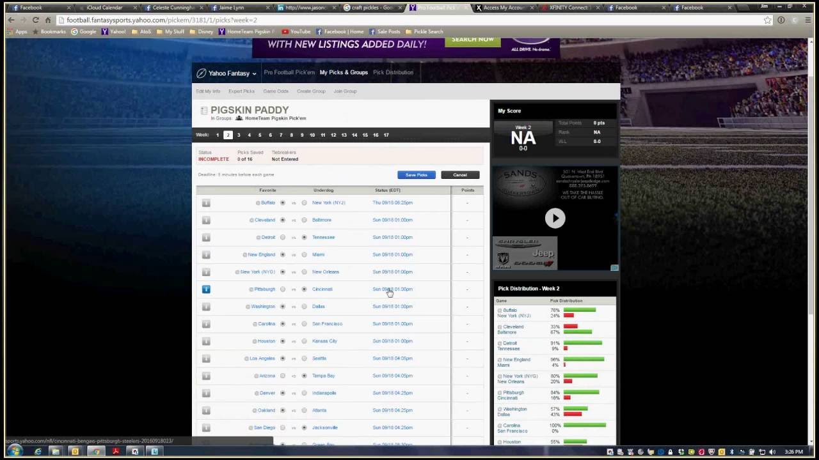
Task: Select Buffalo as the favorite pick
Action: point(282,203)
